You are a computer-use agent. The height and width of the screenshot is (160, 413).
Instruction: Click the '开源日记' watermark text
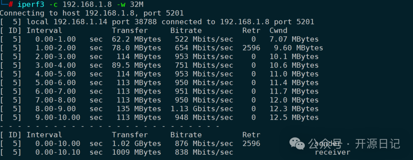377,144
